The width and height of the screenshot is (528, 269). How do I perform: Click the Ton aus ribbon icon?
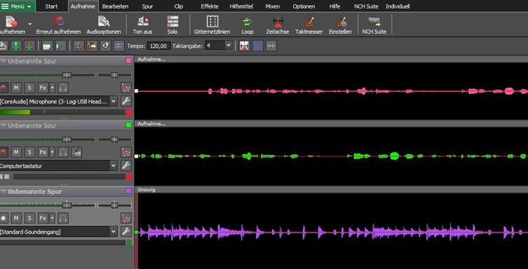(143, 25)
